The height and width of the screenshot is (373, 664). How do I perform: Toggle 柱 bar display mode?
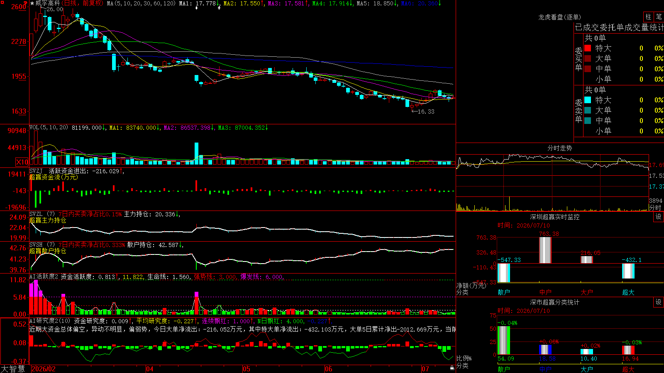(648, 17)
